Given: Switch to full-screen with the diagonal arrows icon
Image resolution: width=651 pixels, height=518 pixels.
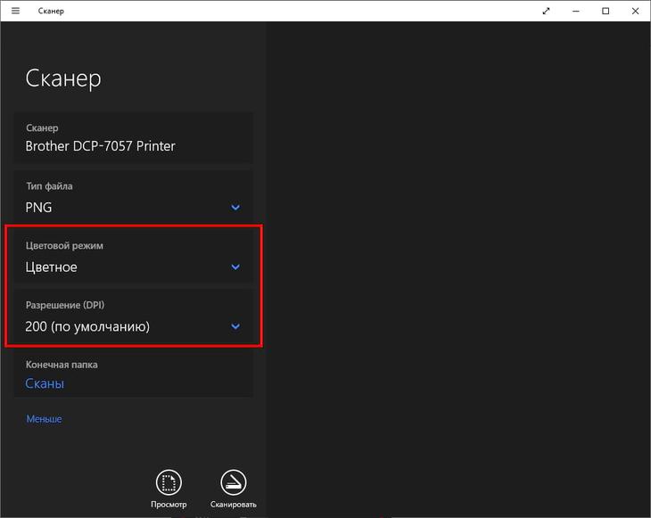Looking at the screenshot, I should (x=547, y=11).
